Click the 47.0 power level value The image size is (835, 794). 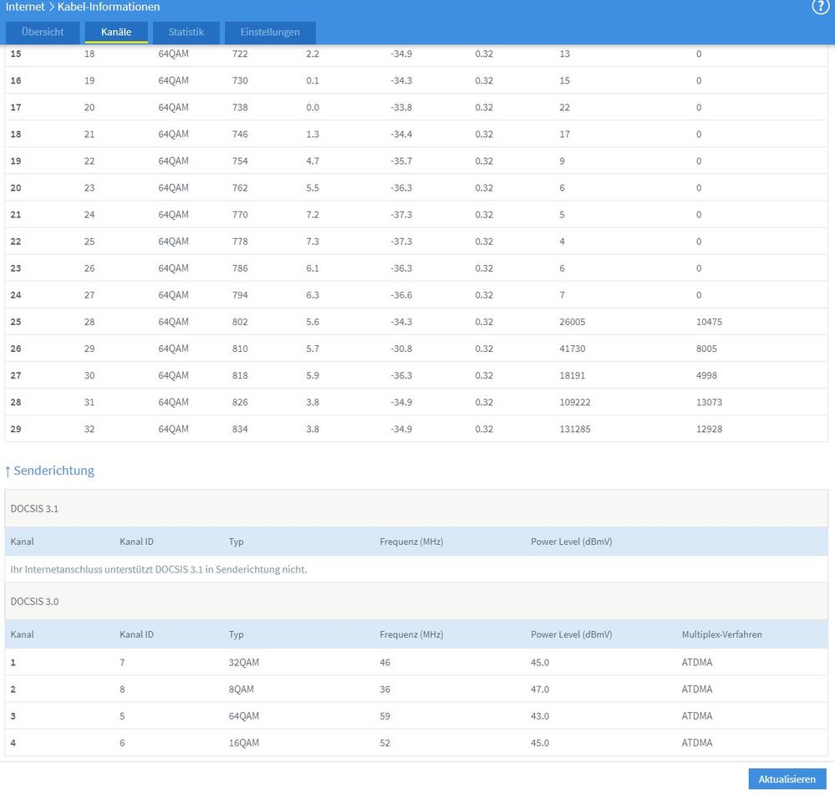point(540,690)
